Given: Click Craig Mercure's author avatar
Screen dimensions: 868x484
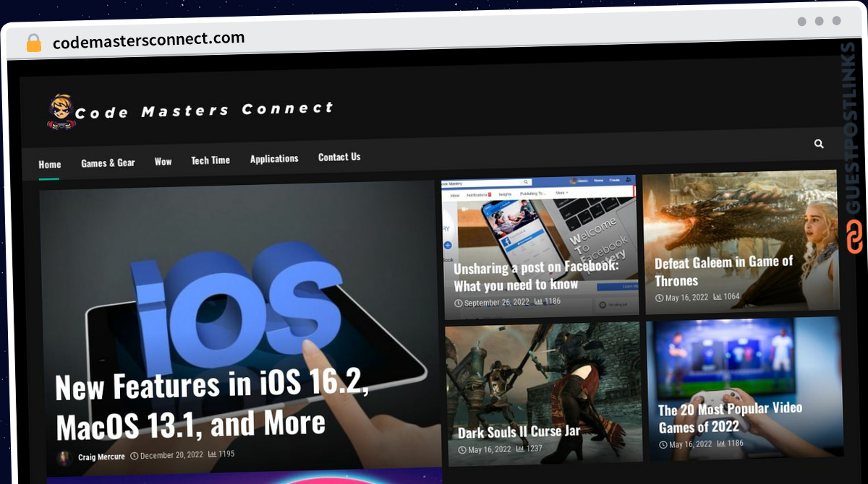Looking at the screenshot, I should (64, 457).
